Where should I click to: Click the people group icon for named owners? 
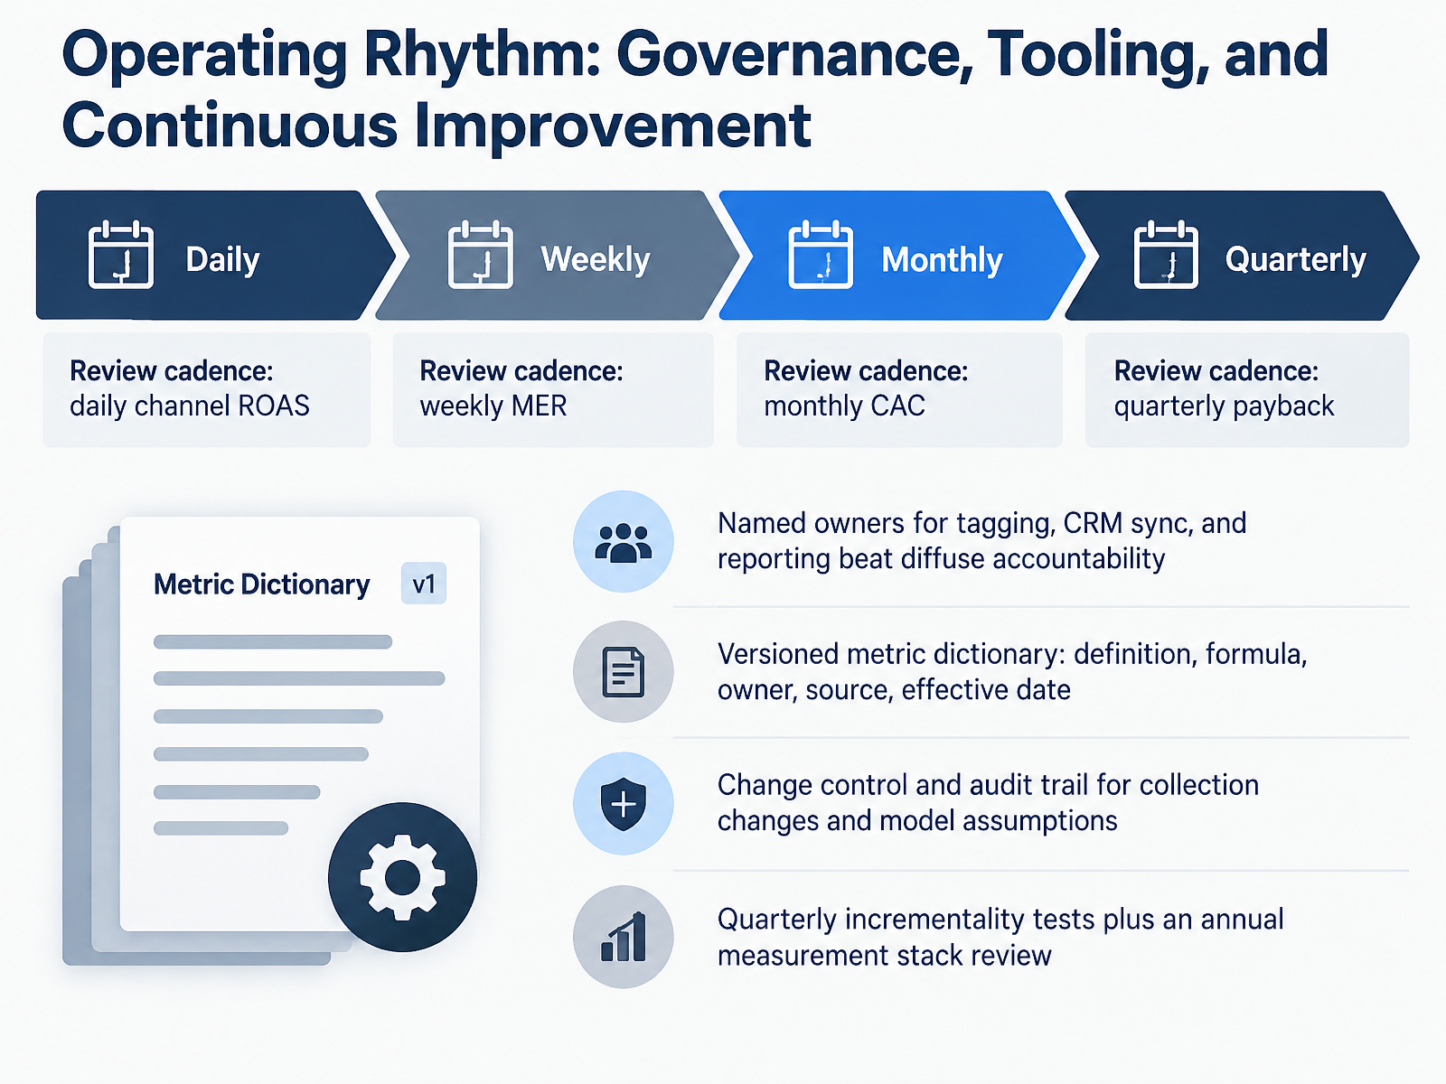[624, 542]
